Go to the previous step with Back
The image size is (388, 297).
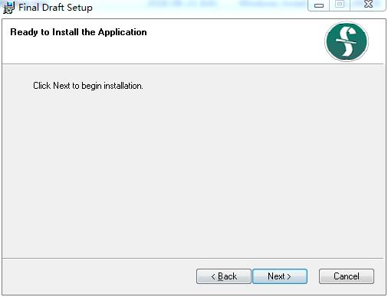pos(224,276)
